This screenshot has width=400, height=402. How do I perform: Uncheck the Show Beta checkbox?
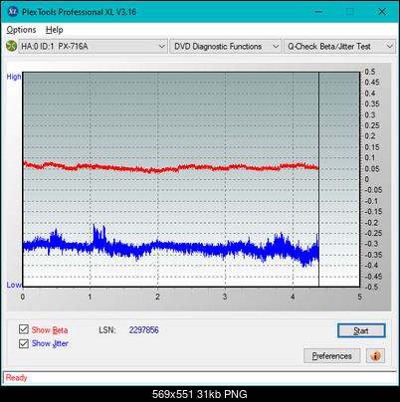24,329
